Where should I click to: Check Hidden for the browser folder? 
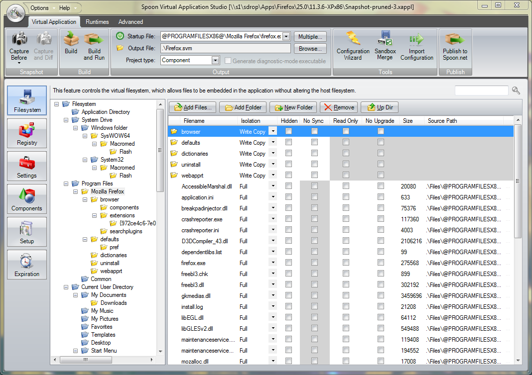click(289, 131)
